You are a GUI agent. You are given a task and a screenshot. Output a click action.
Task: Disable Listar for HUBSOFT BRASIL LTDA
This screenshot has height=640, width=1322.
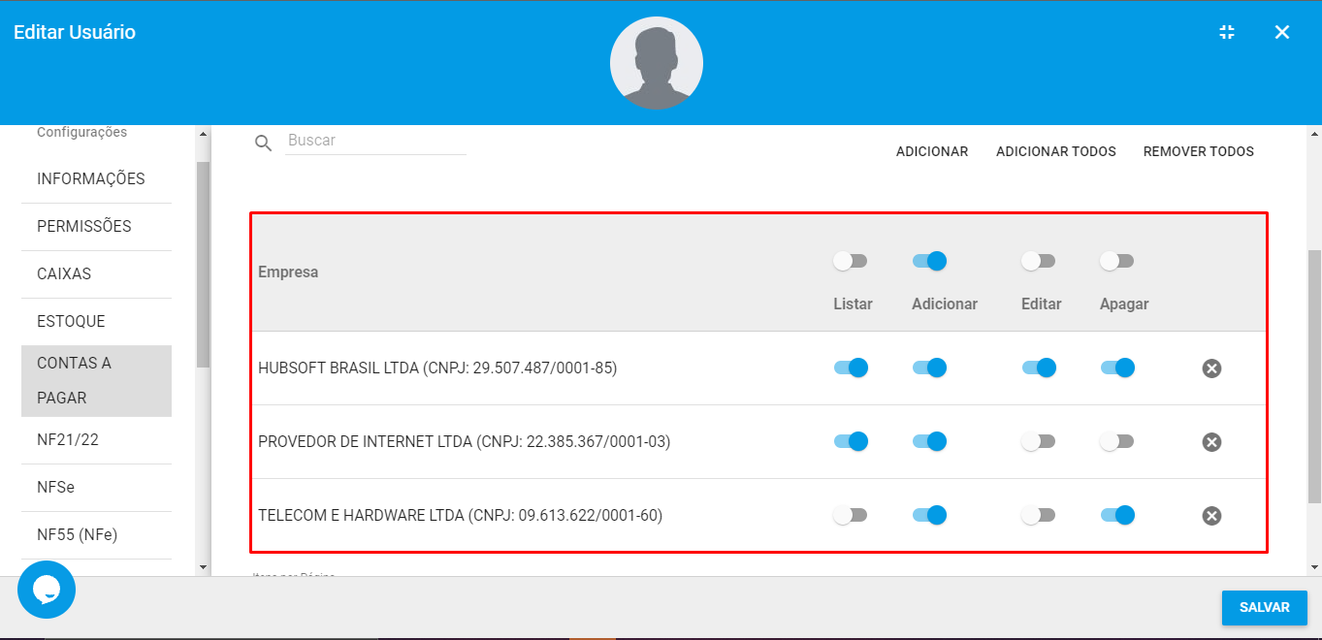[x=851, y=368]
